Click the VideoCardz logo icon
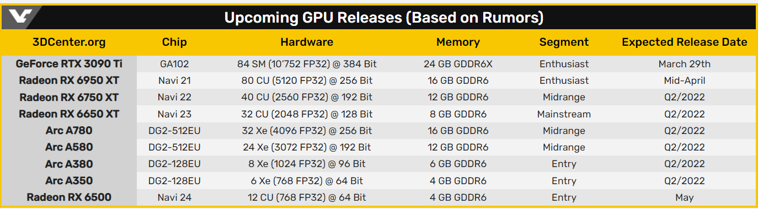This screenshot has height=209, width=758. pos(22,17)
